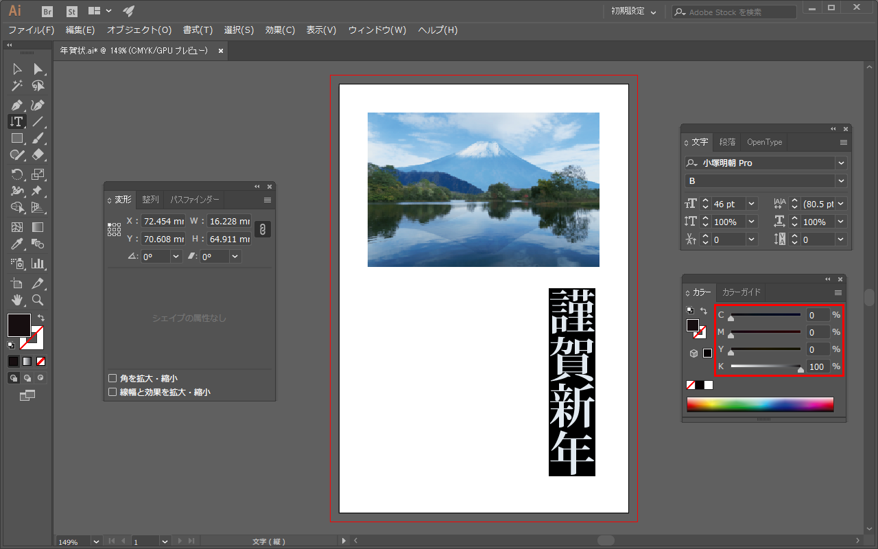Pick the Blend tool
The height and width of the screenshot is (549, 878).
[x=38, y=244]
